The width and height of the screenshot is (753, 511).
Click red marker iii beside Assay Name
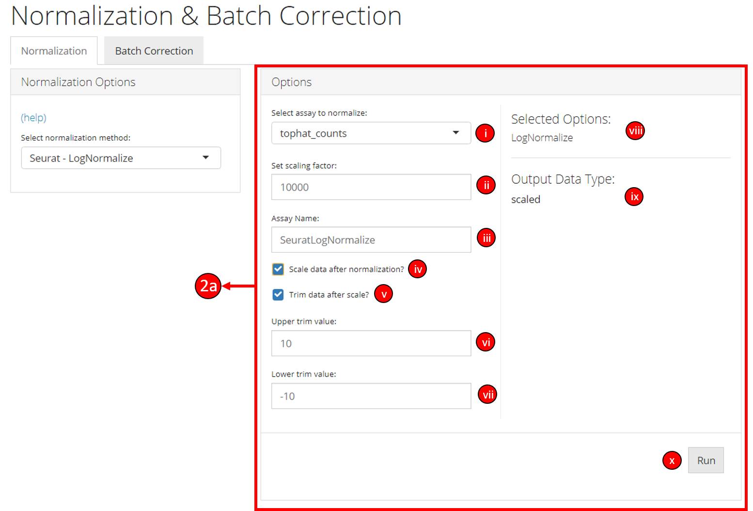point(486,238)
